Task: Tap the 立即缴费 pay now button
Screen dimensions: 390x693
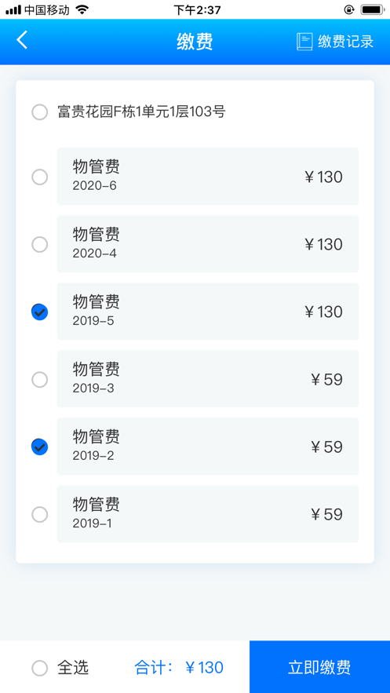Action: 320,667
